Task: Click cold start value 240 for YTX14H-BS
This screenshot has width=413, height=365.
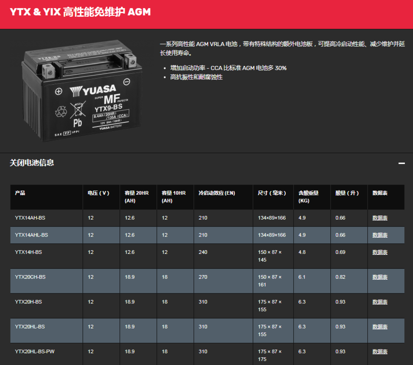Action: pos(203,252)
